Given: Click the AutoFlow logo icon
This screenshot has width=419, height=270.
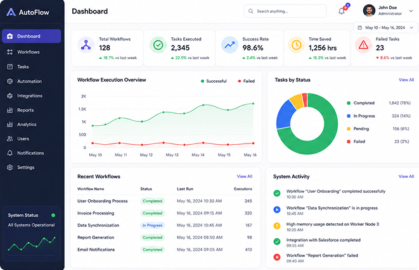Looking at the screenshot, I should [x=11, y=12].
